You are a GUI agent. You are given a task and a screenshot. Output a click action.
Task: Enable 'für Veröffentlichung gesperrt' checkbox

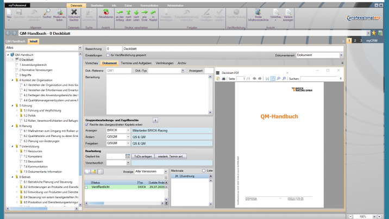pos(107,55)
